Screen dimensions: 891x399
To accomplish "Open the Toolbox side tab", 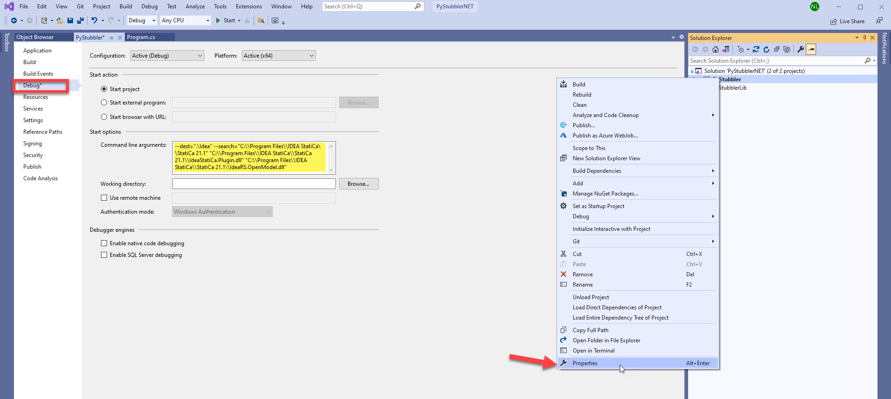I will [7, 42].
